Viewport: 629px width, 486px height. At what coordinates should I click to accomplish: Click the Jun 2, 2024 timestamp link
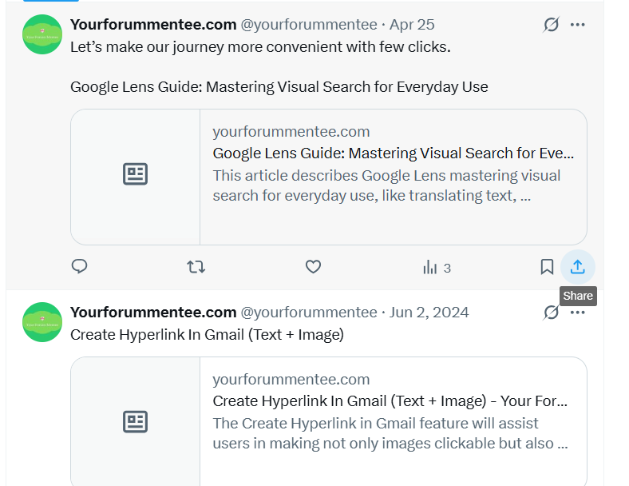tap(429, 312)
